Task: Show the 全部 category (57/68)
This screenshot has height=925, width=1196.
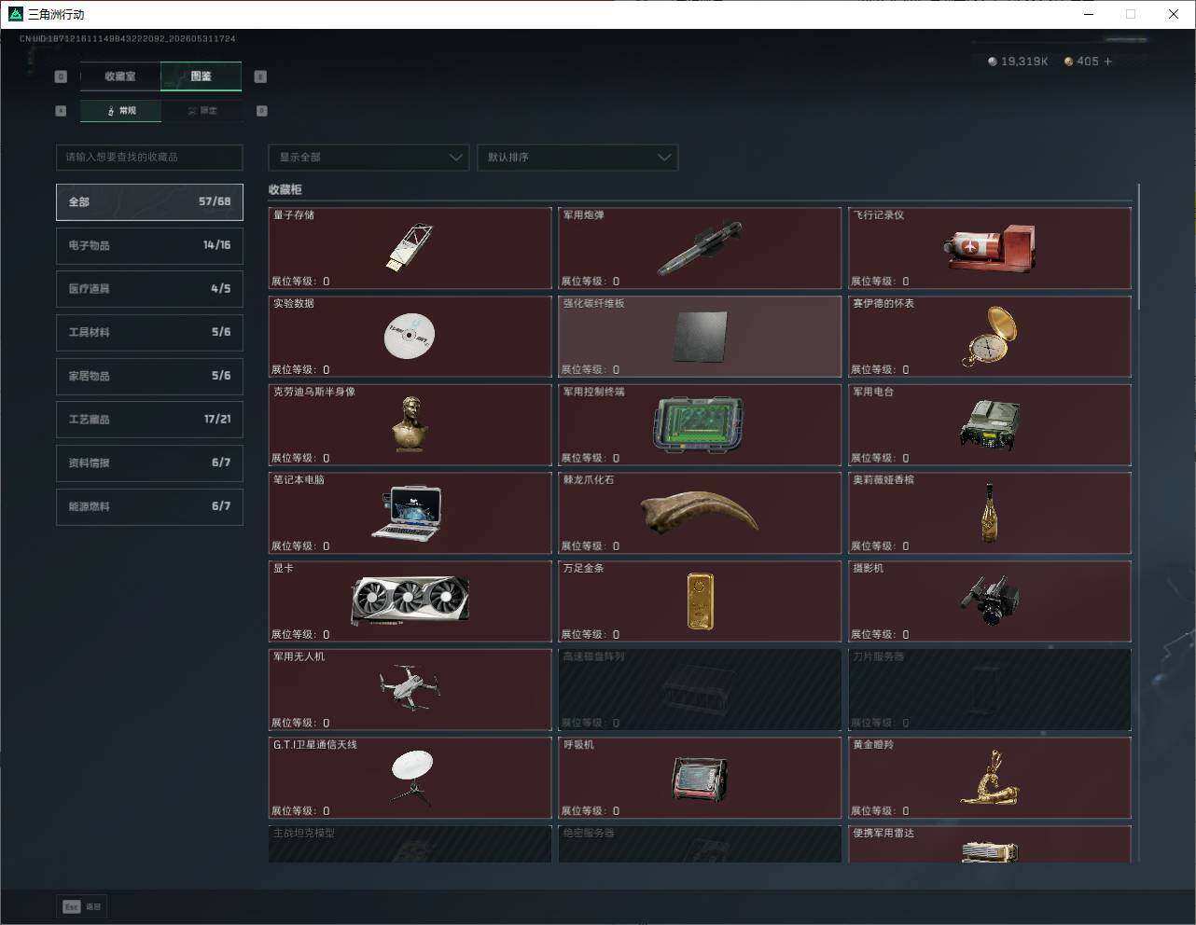Action: coord(149,202)
